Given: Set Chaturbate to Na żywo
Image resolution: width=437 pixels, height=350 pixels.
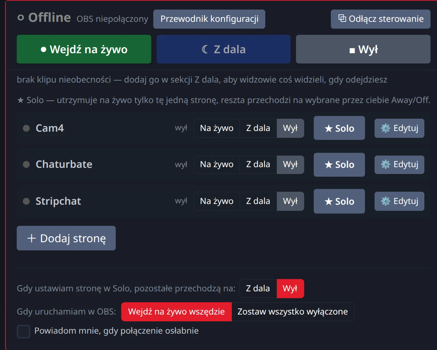Looking at the screenshot, I should point(217,164).
